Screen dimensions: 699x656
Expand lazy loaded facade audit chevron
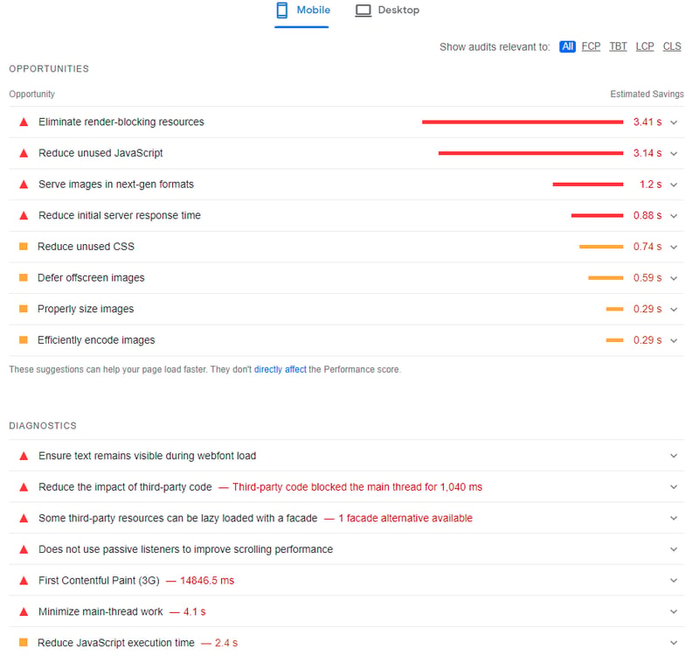(674, 518)
